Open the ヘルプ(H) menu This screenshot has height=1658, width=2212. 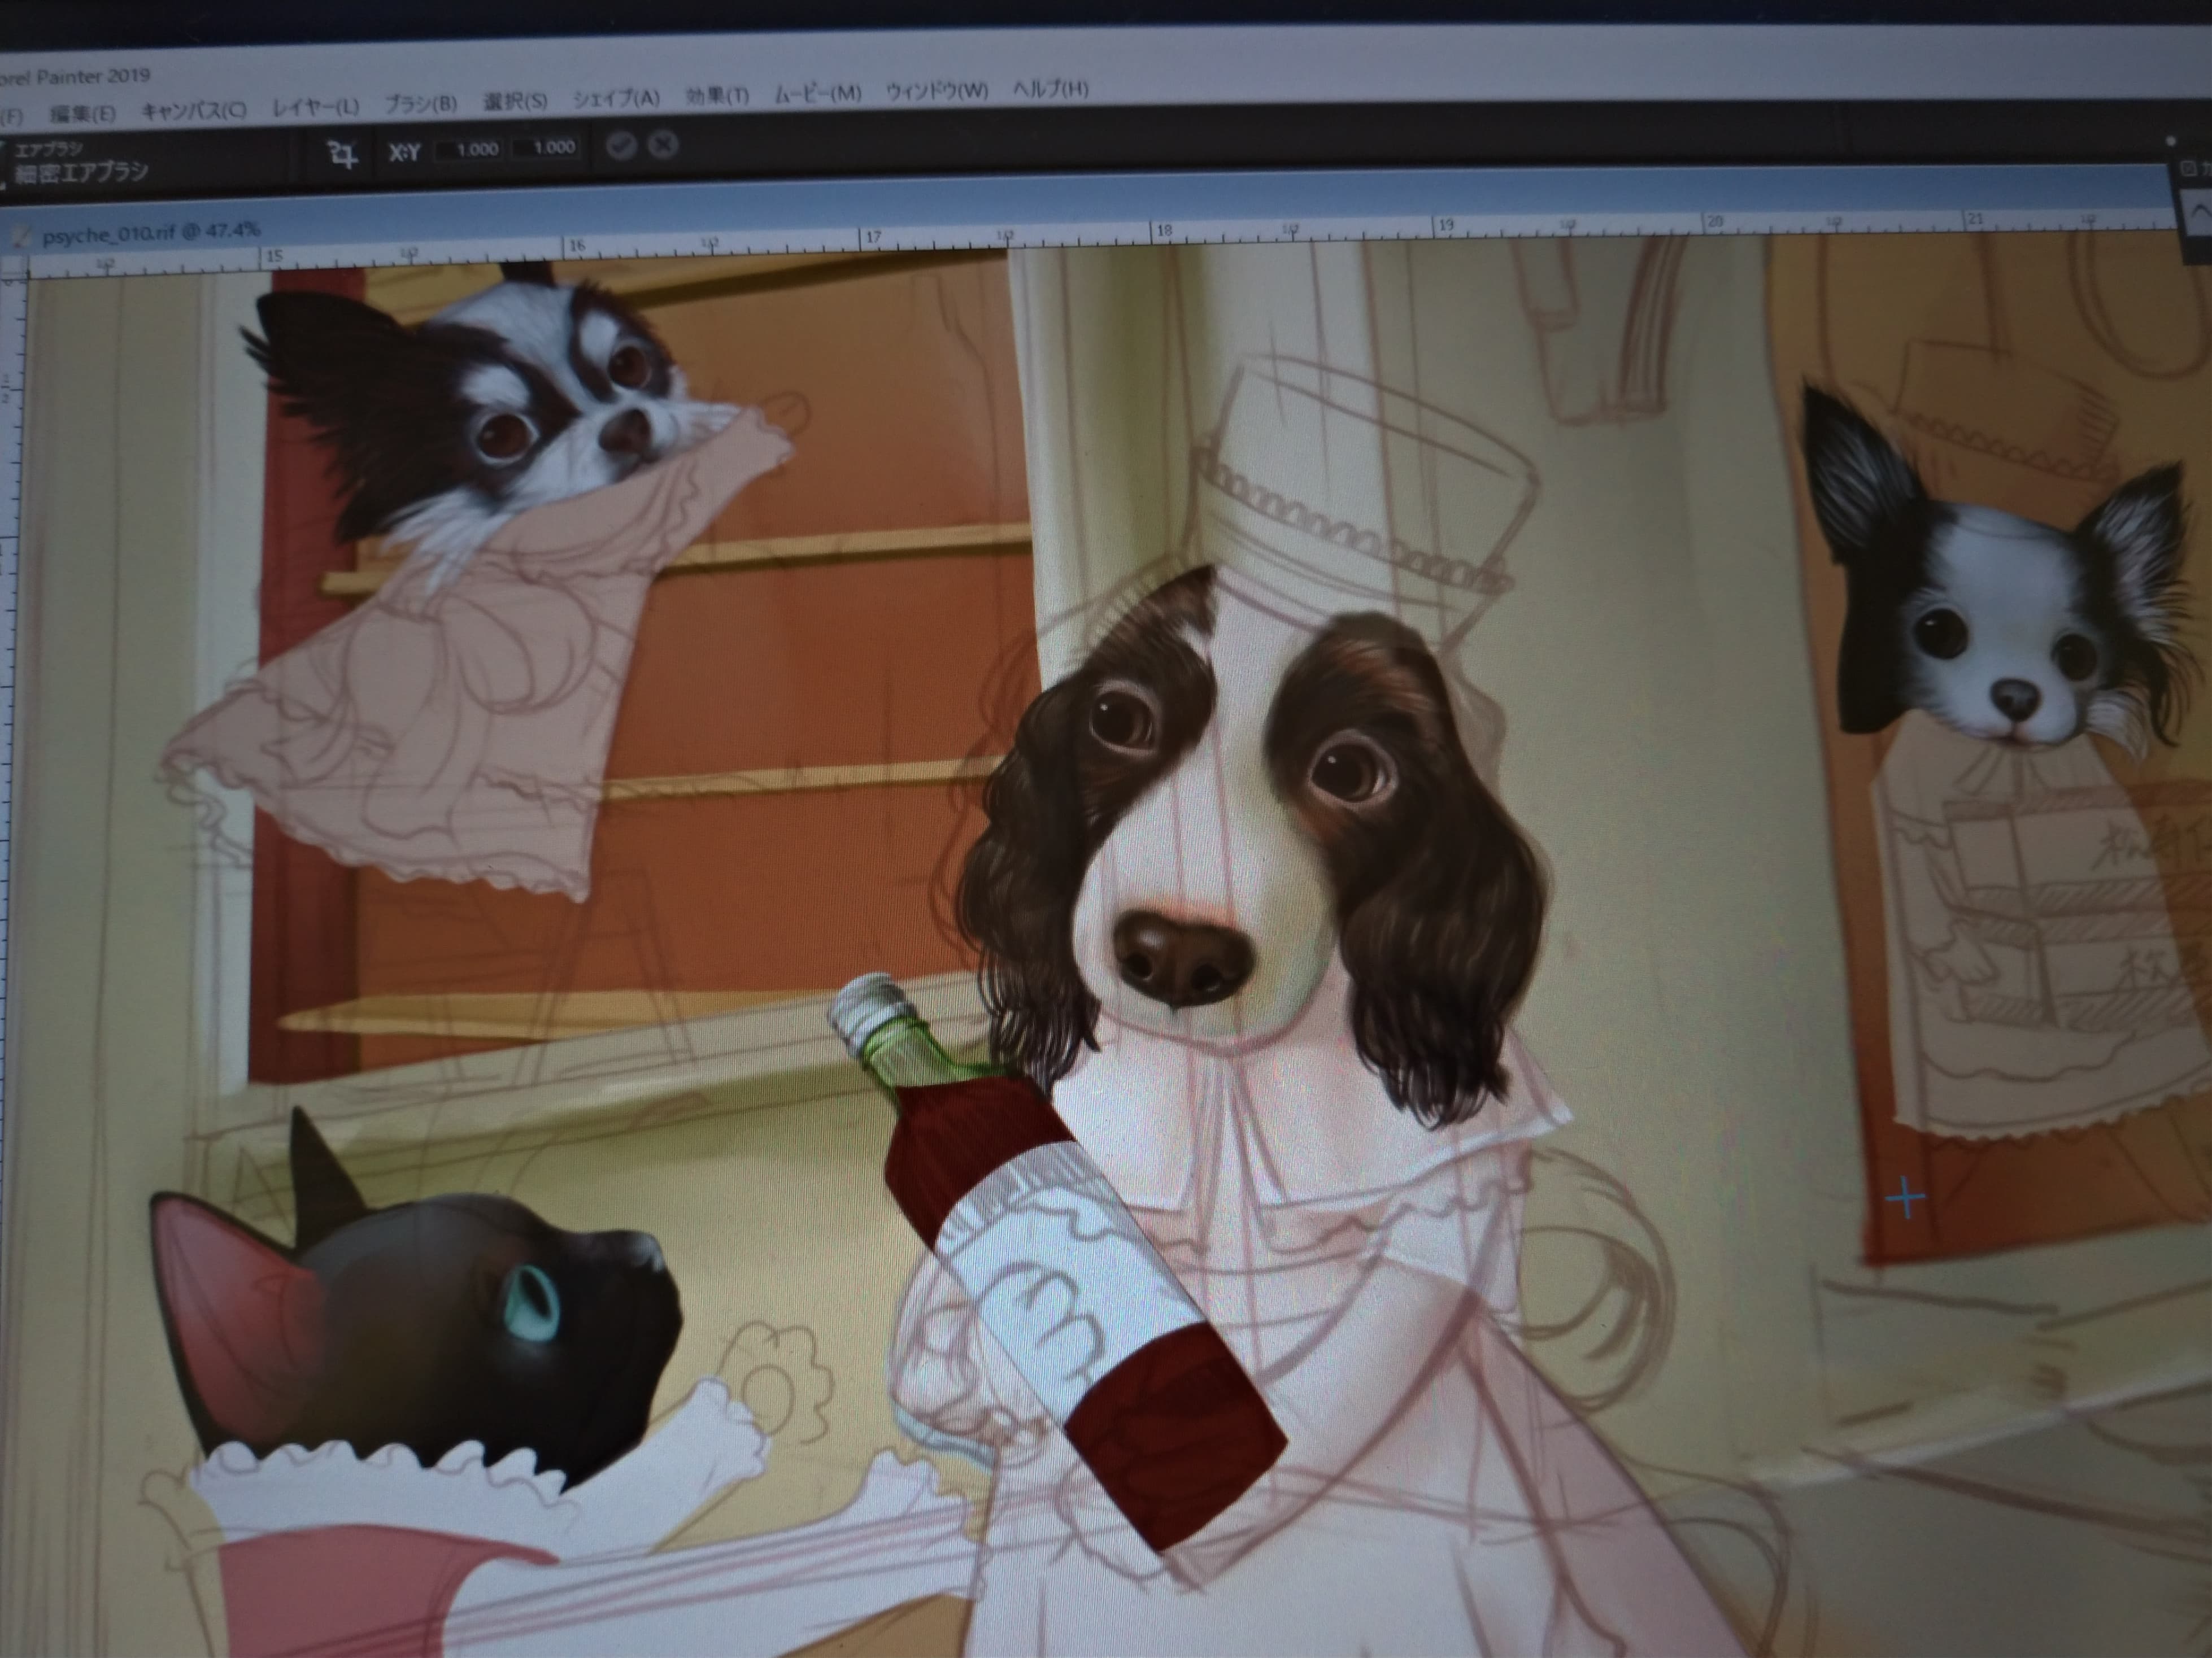[x=1050, y=89]
